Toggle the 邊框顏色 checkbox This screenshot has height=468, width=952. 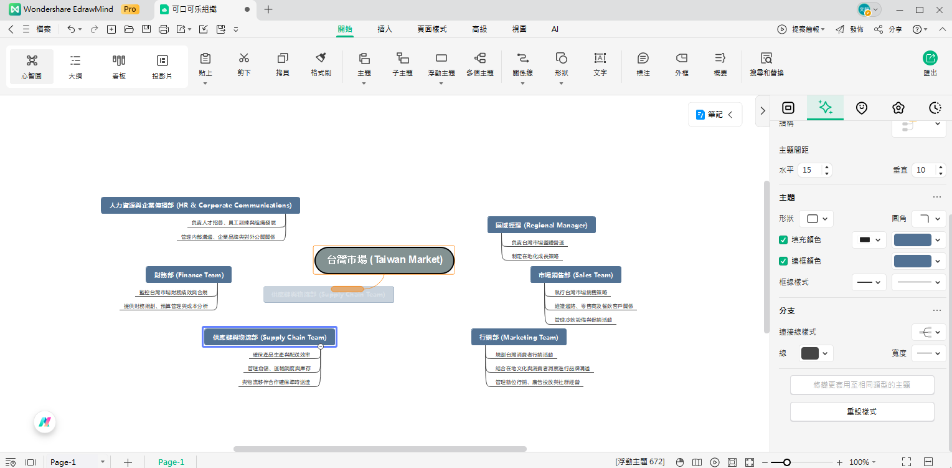784,261
